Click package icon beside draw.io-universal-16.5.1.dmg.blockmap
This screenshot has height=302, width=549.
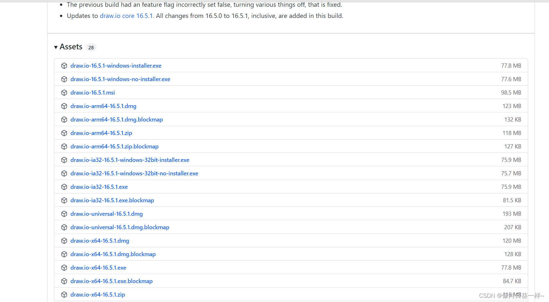64,227
